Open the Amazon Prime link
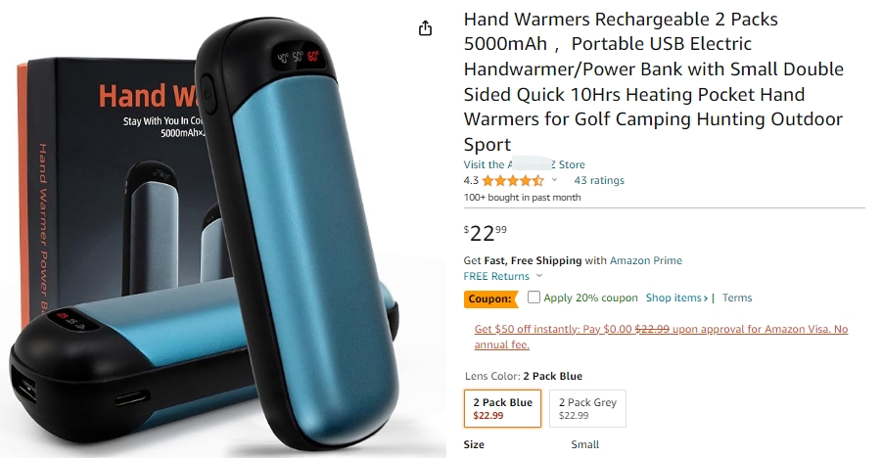Image resolution: width=882 pixels, height=458 pixels. coord(646,260)
